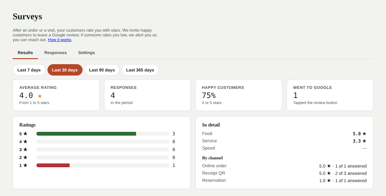Screen dimensions: 386x196
Task: Click the gold star beside average rating 4.0
Action: click(x=40, y=96)
